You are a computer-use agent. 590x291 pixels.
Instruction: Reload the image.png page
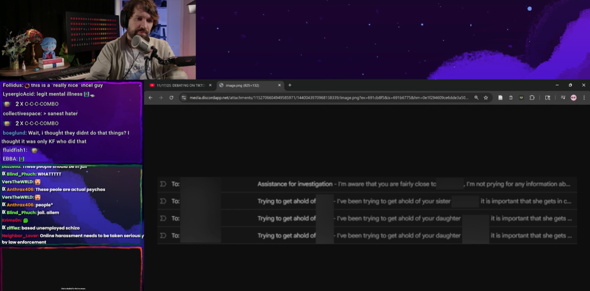[x=171, y=98]
